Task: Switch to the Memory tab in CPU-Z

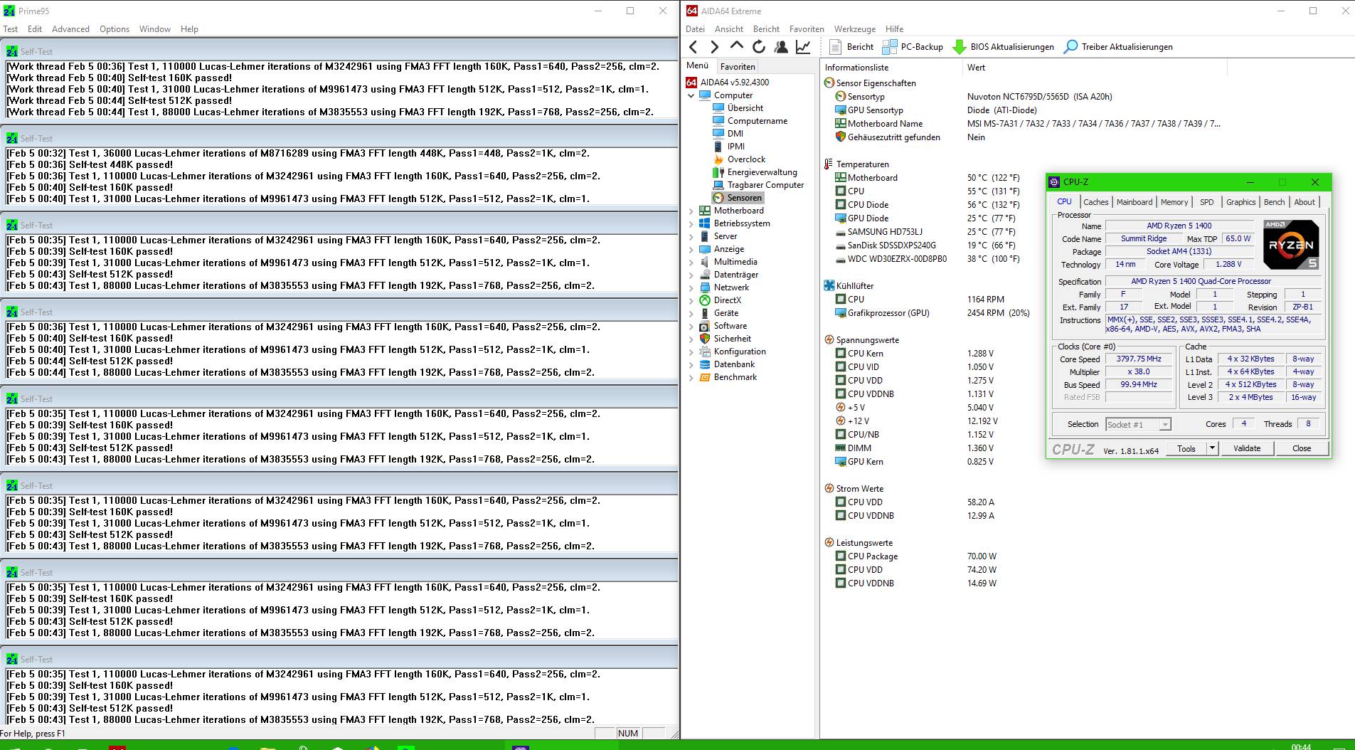Action: [1174, 202]
